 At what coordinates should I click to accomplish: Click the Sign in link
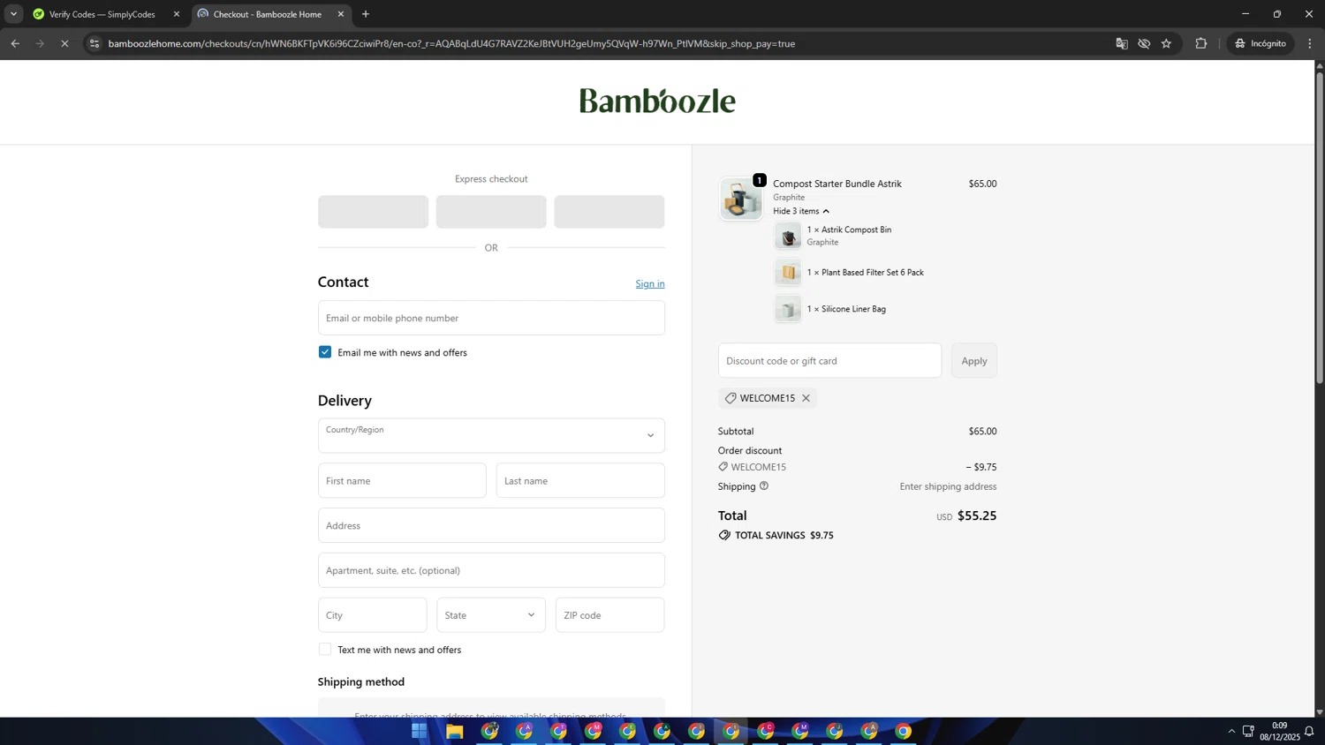650,283
